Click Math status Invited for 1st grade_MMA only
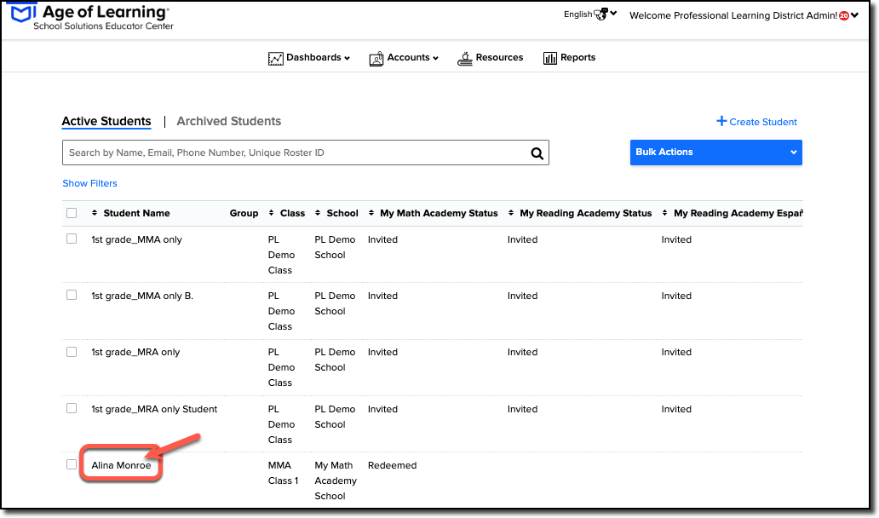879x518 pixels. (382, 239)
